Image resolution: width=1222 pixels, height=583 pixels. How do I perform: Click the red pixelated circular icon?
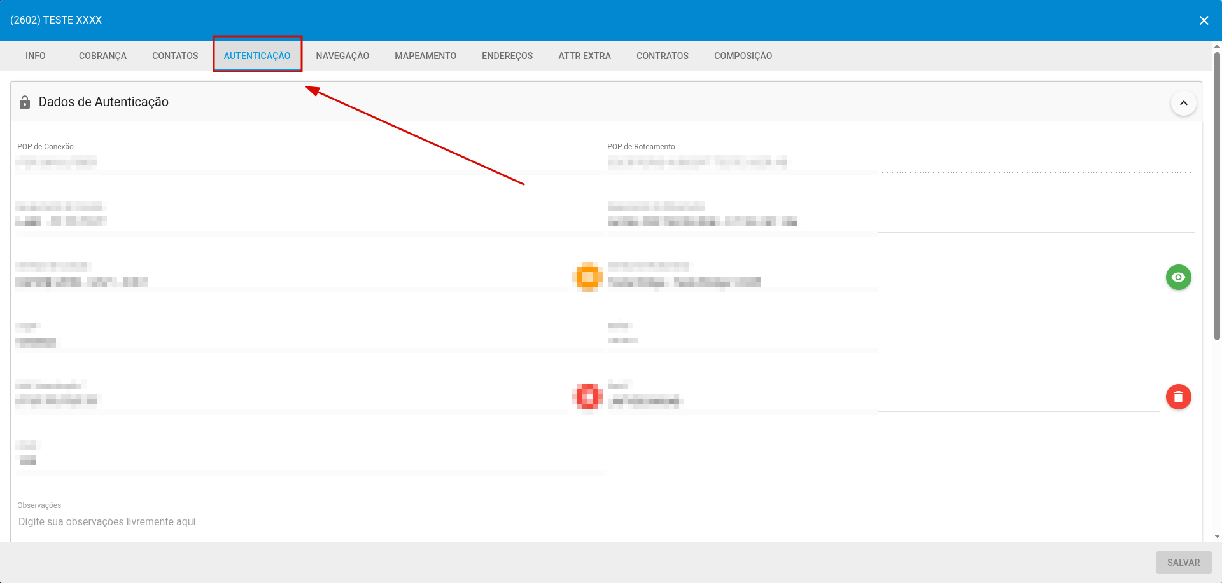tap(588, 397)
